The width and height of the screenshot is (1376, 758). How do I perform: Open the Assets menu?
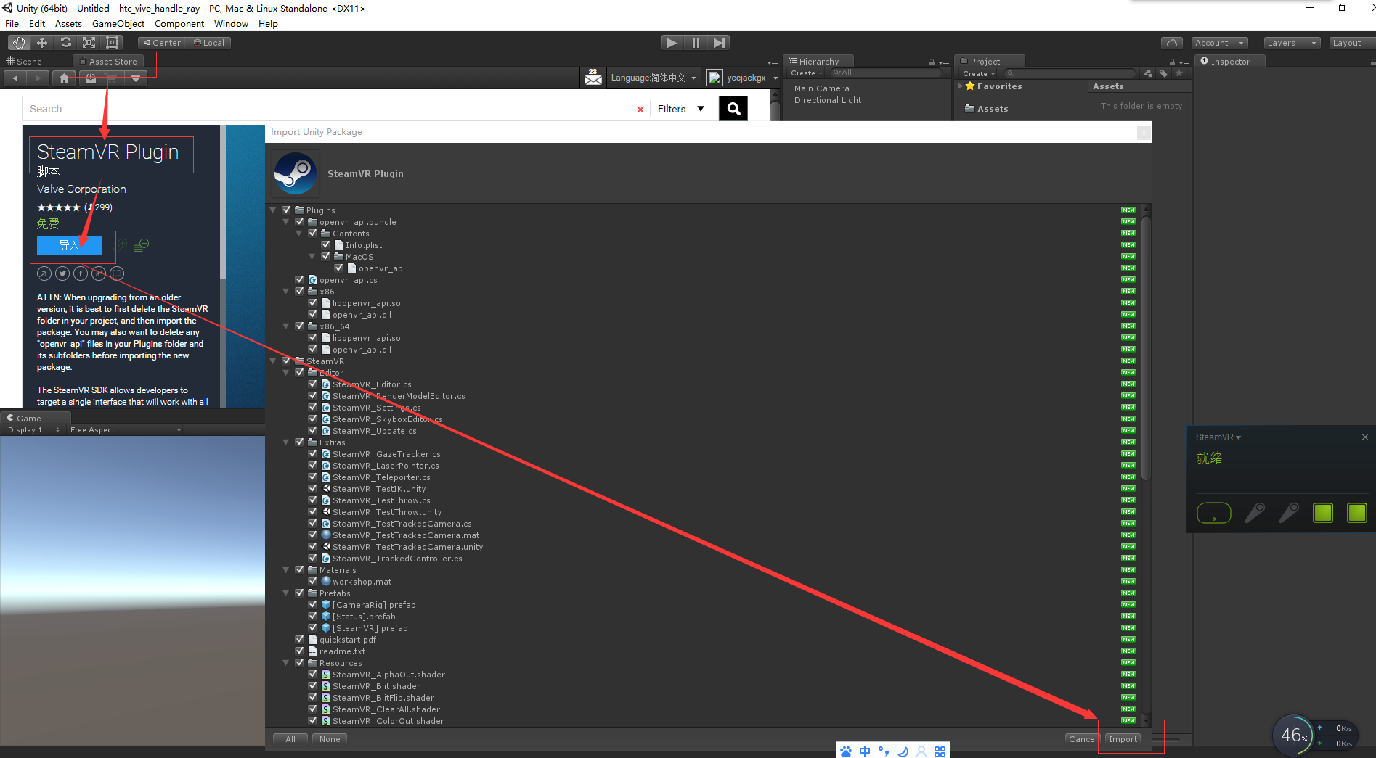pyautogui.click(x=68, y=24)
